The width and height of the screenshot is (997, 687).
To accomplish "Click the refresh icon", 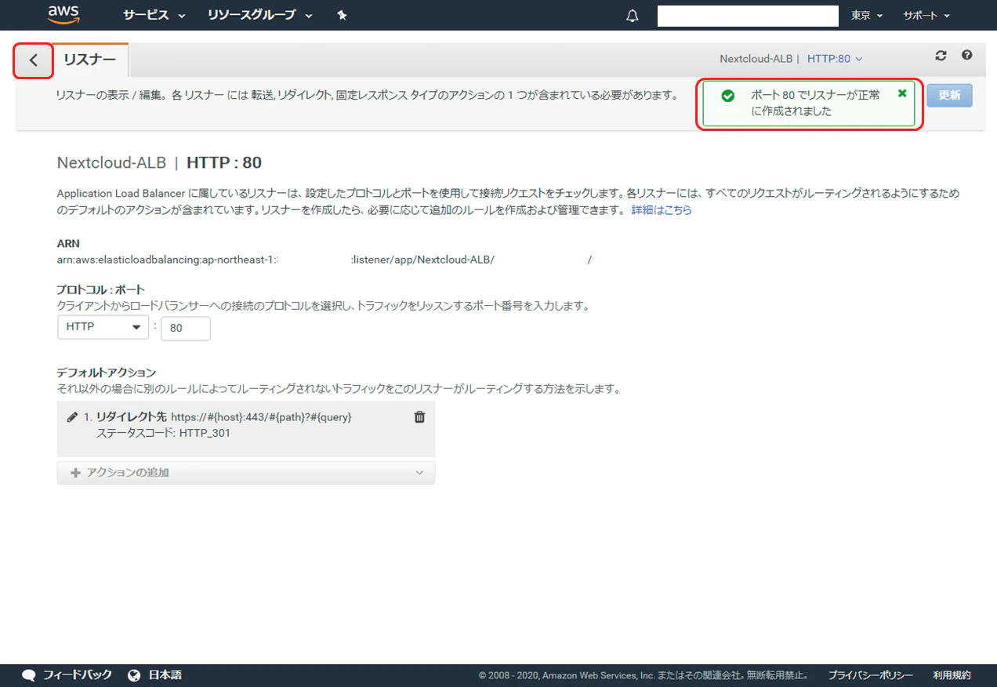I will tap(941, 56).
